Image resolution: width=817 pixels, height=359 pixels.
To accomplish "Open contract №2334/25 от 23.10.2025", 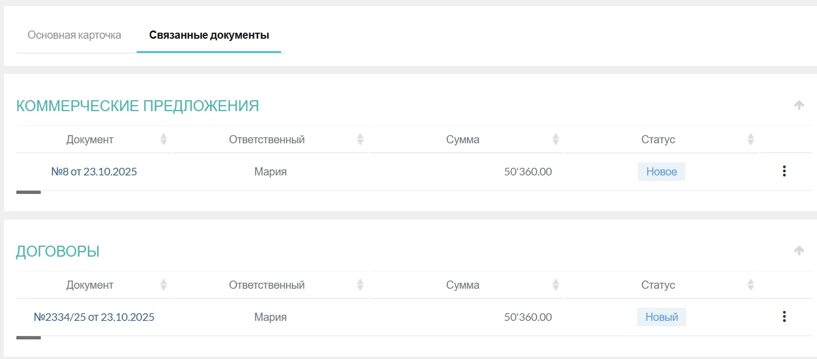I will coord(94,317).
